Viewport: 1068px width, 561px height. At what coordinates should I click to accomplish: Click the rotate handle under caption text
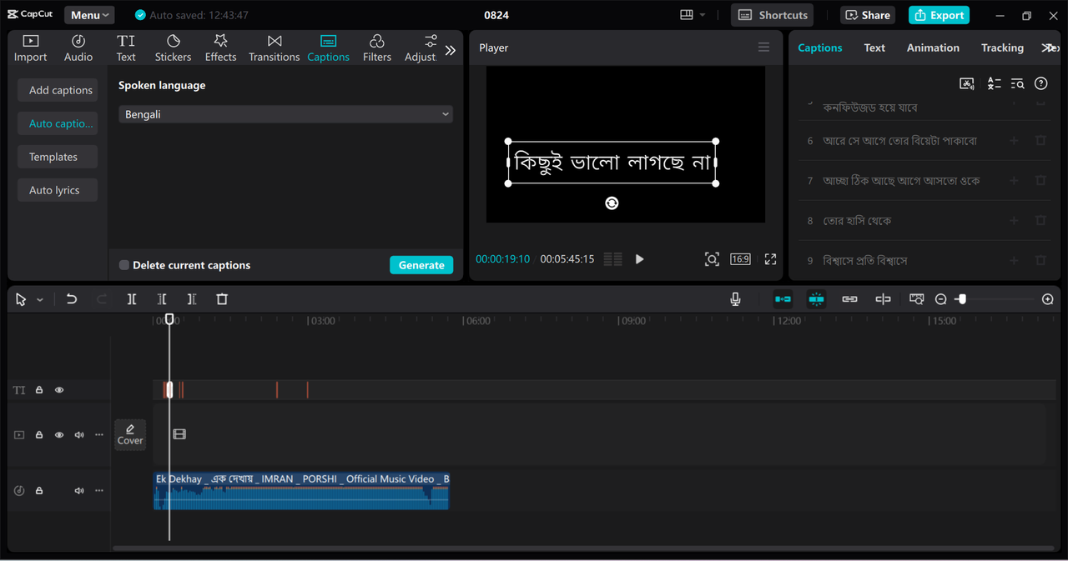point(612,203)
